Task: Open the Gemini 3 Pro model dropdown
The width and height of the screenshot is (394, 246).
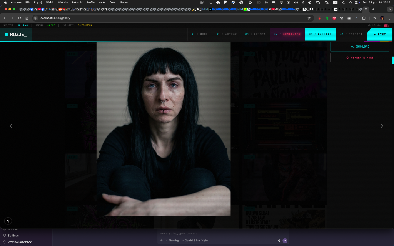Action: point(195,241)
